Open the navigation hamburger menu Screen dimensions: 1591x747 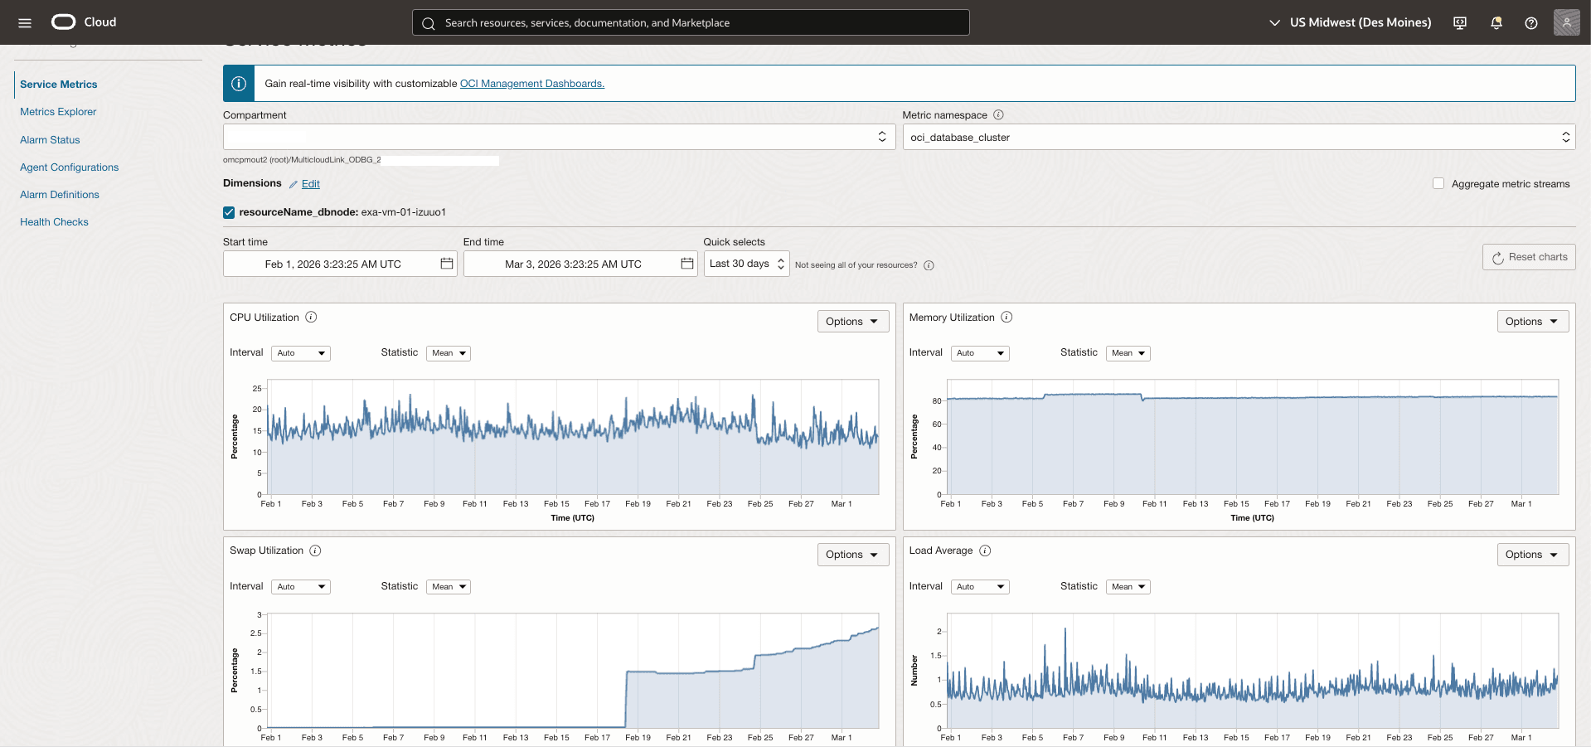(24, 22)
